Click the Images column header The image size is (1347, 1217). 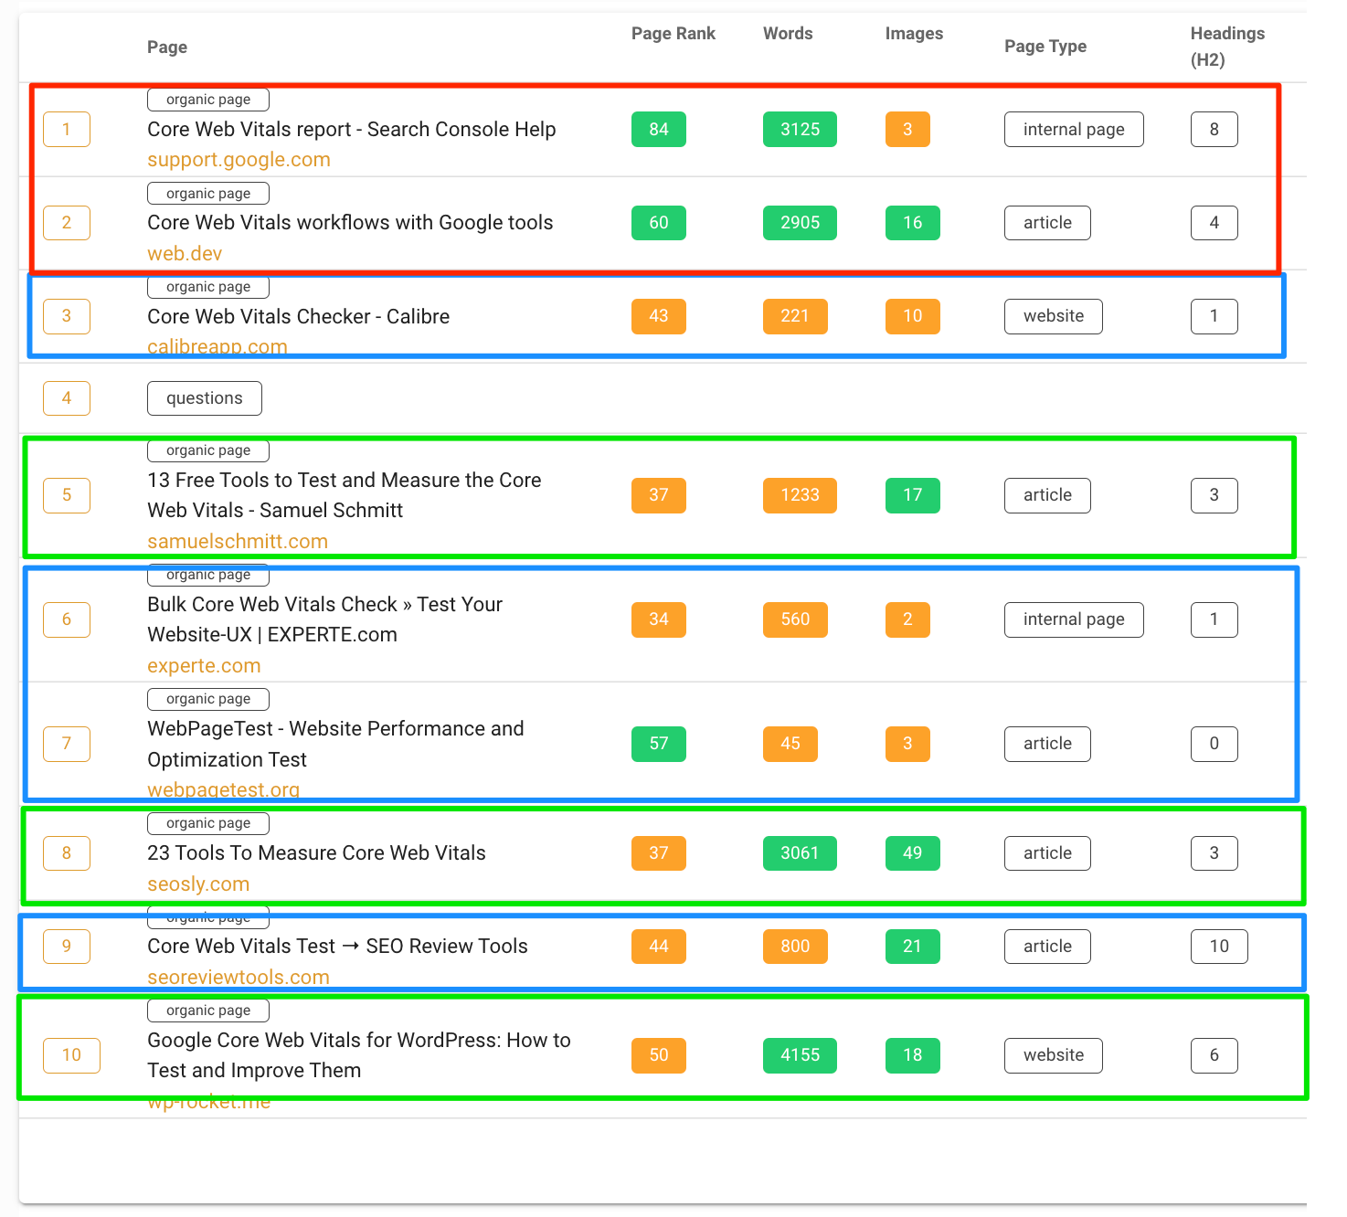click(914, 34)
